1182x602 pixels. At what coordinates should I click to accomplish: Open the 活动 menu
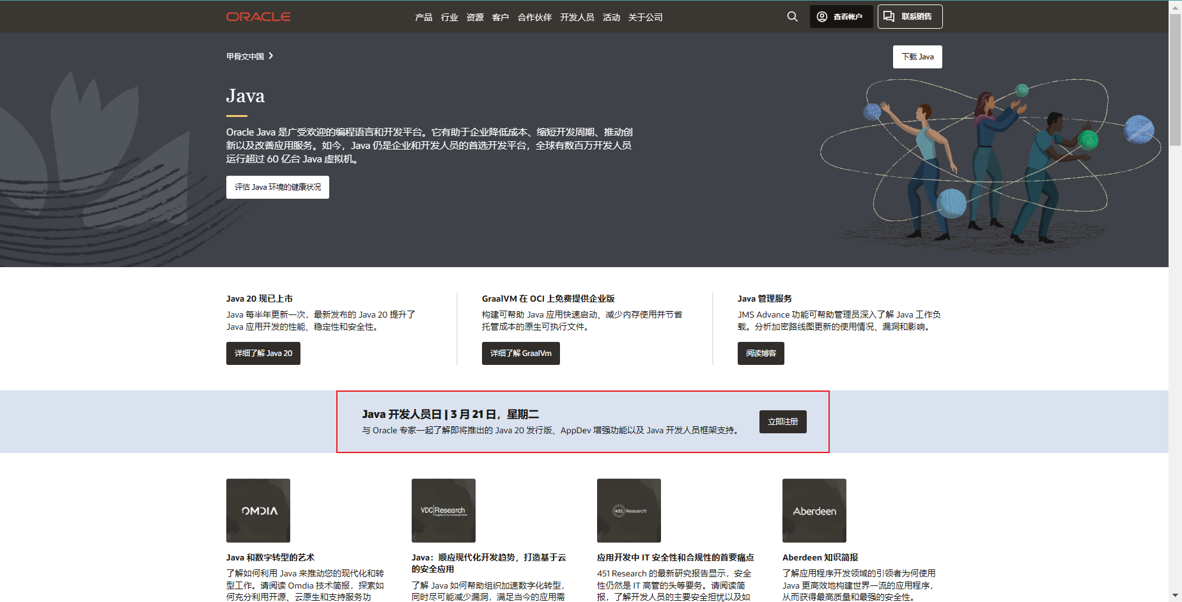pos(611,17)
